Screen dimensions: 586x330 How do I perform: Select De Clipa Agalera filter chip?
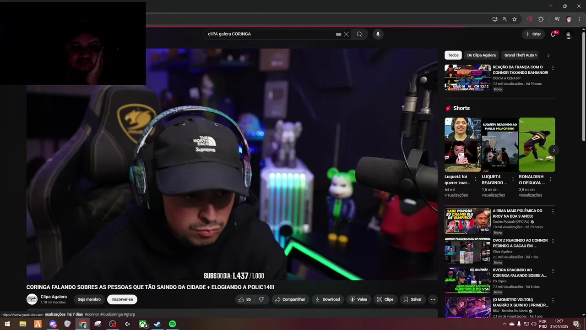[481, 55]
